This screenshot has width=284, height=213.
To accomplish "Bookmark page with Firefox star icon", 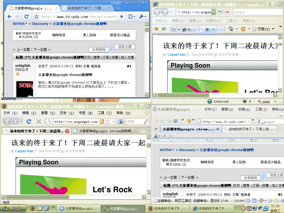I will pyautogui.click(x=107, y=121).
